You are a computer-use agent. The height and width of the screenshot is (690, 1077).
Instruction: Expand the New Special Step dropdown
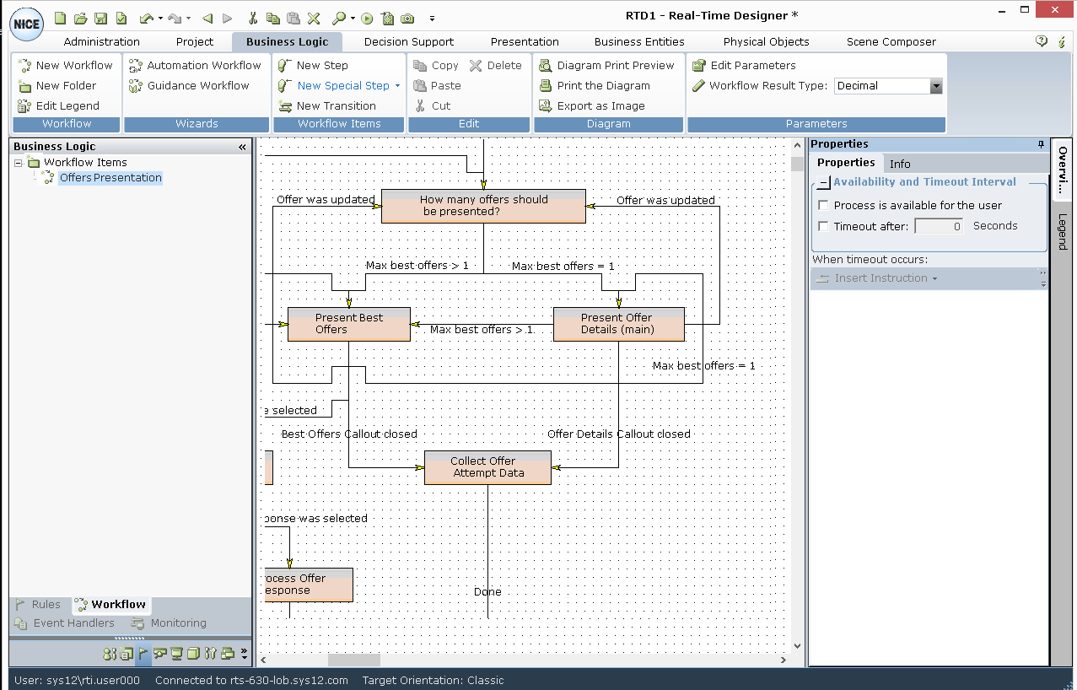click(x=397, y=86)
